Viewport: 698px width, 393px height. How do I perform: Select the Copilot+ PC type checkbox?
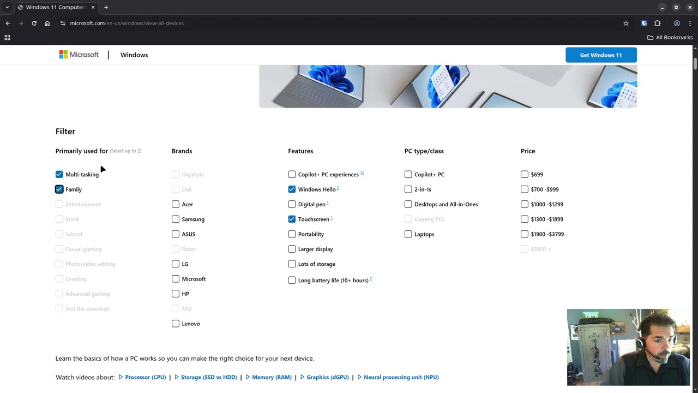(x=408, y=174)
